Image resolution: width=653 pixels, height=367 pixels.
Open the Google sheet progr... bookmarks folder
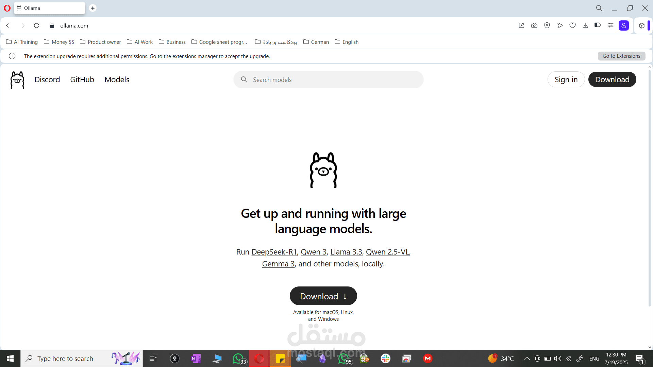coord(219,42)
